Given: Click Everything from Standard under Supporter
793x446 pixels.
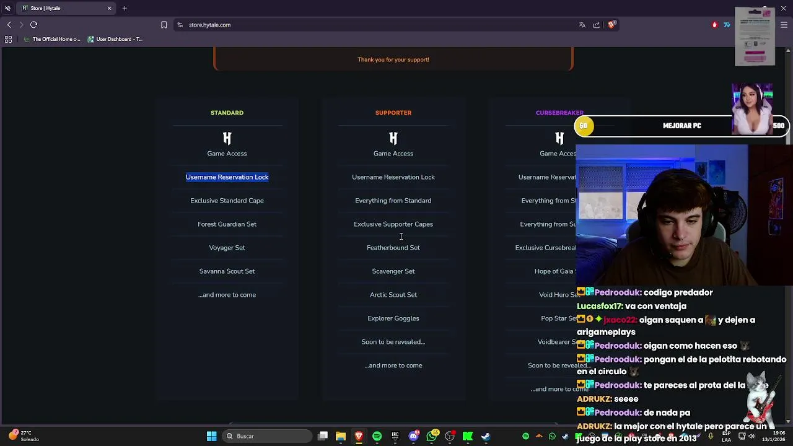Looking at the screenshot, I should click(x=393, y=201).
